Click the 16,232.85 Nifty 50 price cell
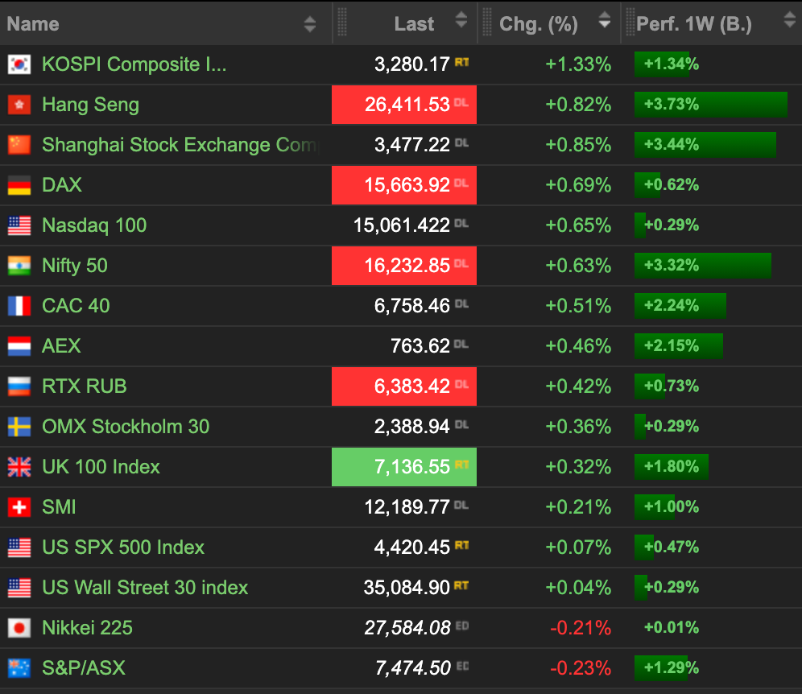 coord(404,266)
